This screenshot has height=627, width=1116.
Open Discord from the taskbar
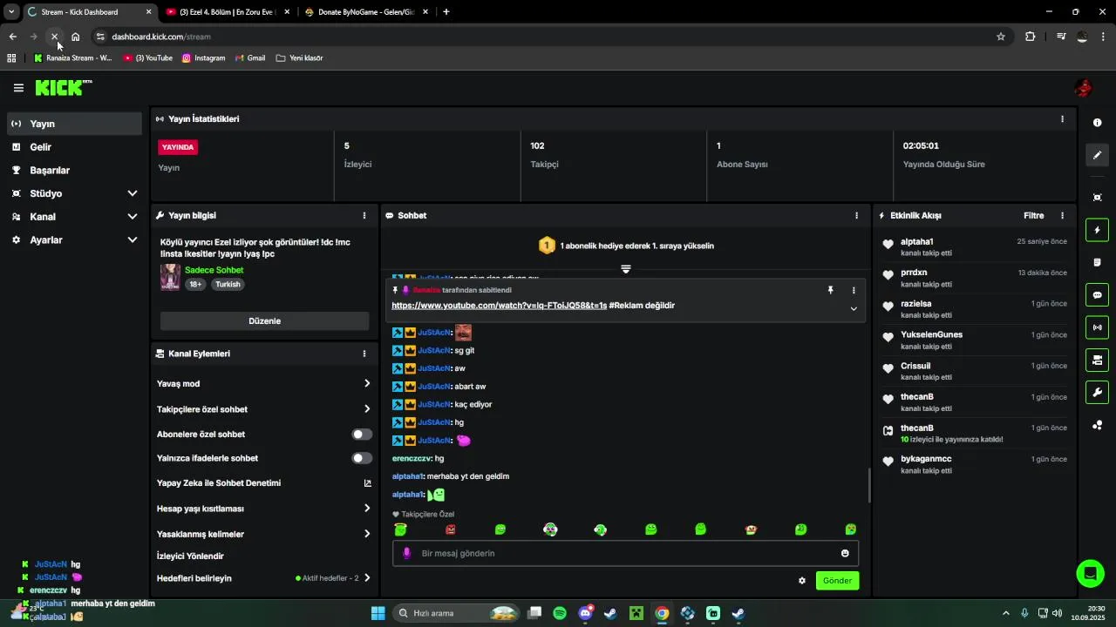coord(585,613)
